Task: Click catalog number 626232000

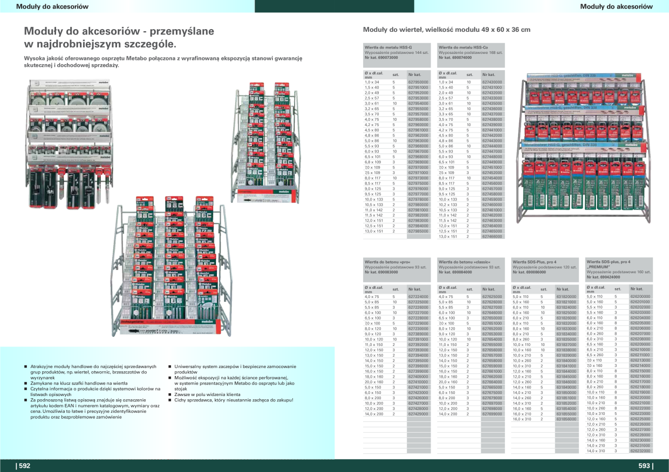Action: click(640, 451)
